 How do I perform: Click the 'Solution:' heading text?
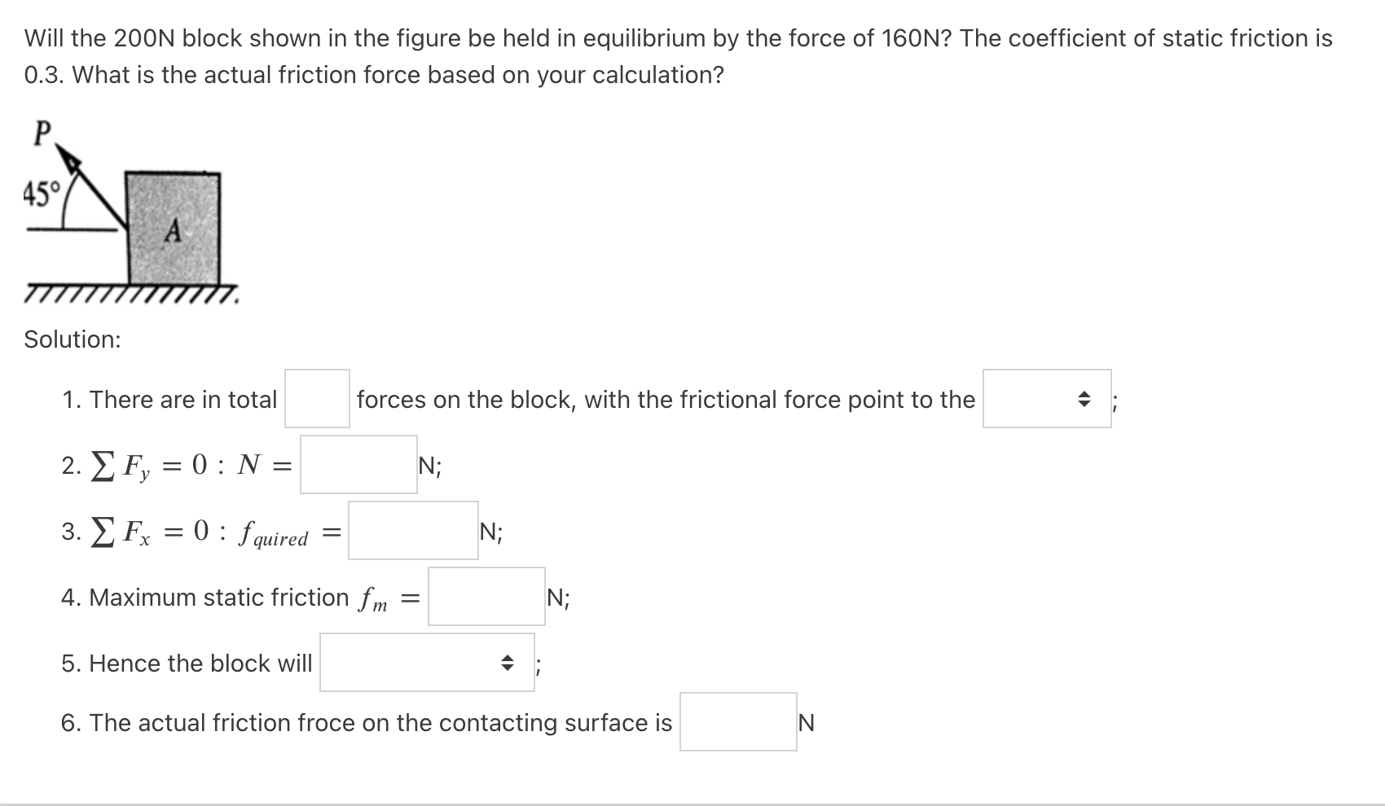[72, 339]
